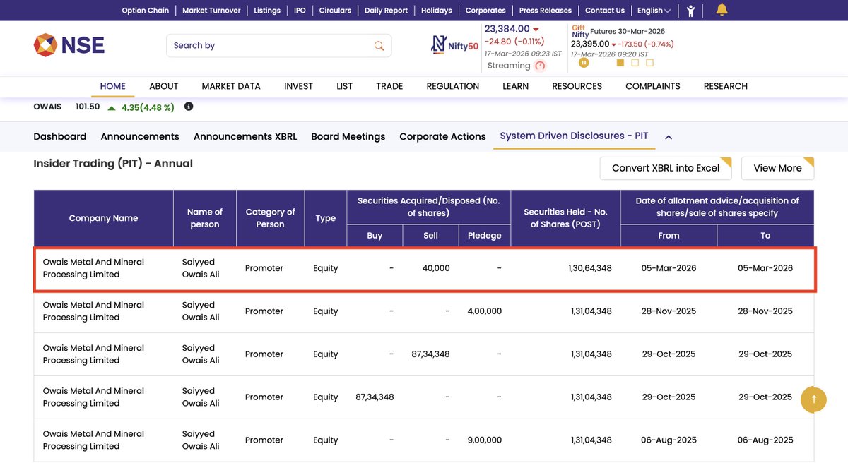Image resolution: width=848 pixels, height=475 pixels.
Task: Open the Corporates link
Action: pos(485,11)
